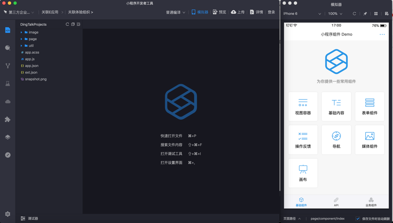This screenshot has height=223, width=393.
Task: Open app.js file
Action: (30, 59)
